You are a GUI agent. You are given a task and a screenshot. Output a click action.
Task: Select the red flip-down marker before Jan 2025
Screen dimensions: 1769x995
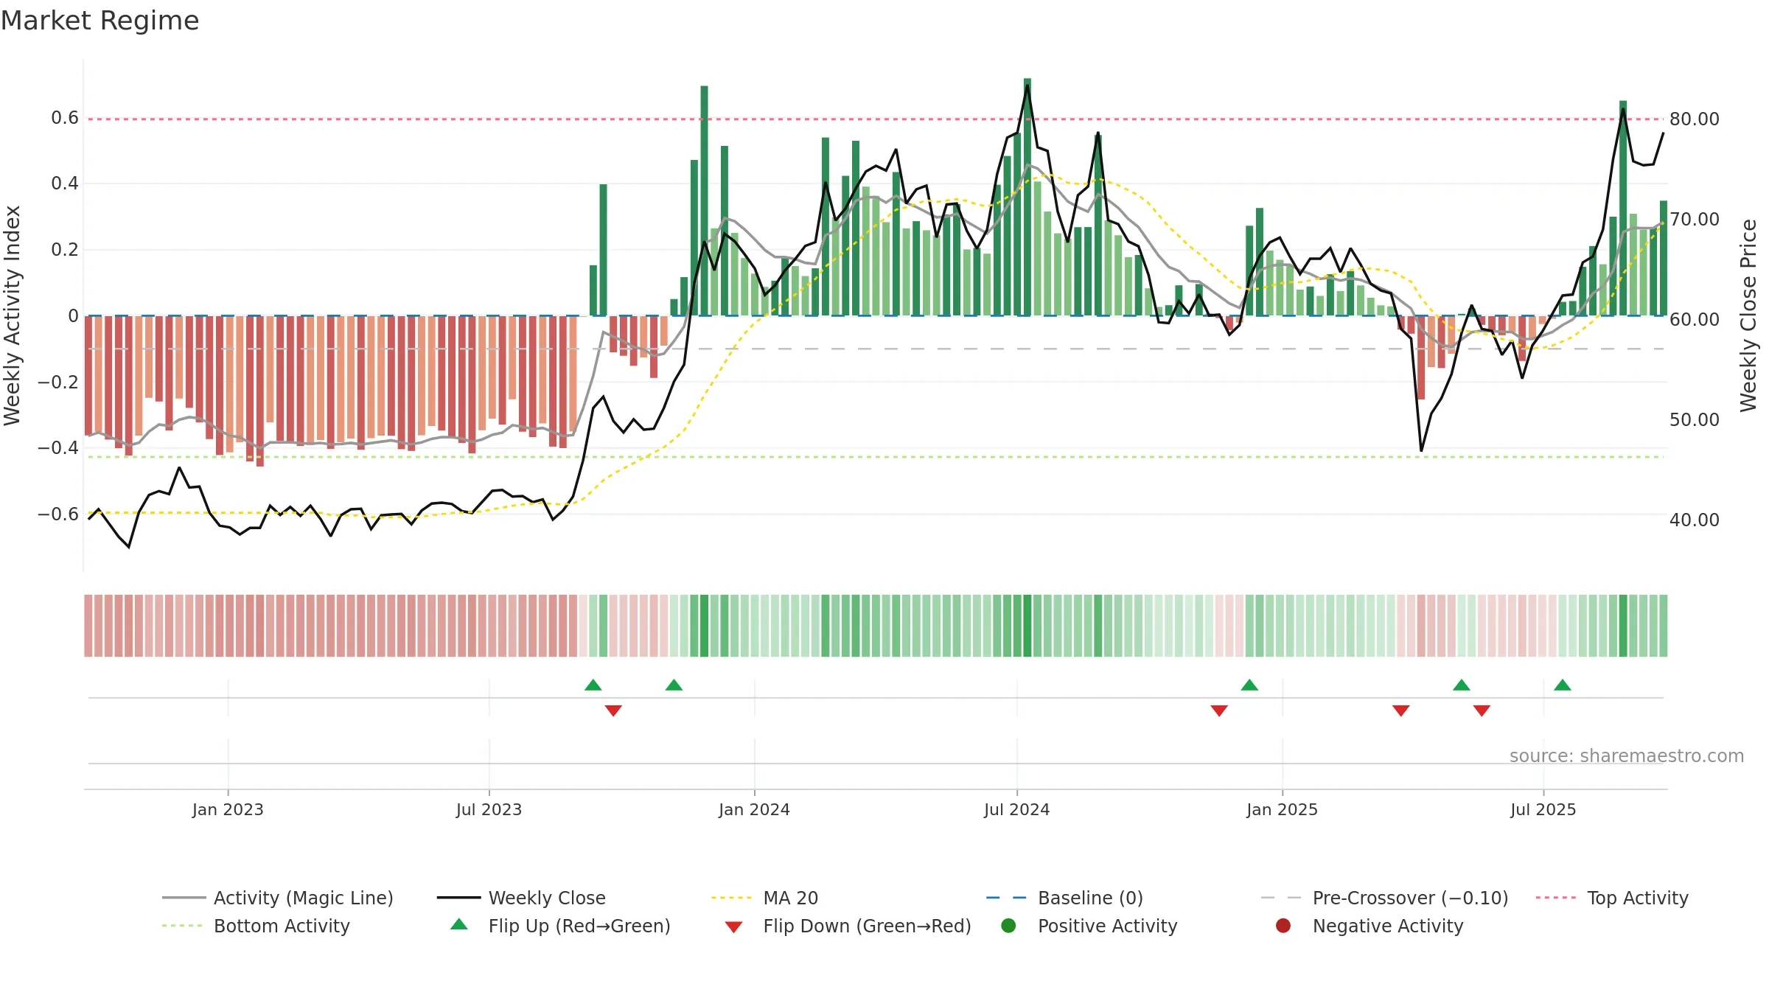1219,711
